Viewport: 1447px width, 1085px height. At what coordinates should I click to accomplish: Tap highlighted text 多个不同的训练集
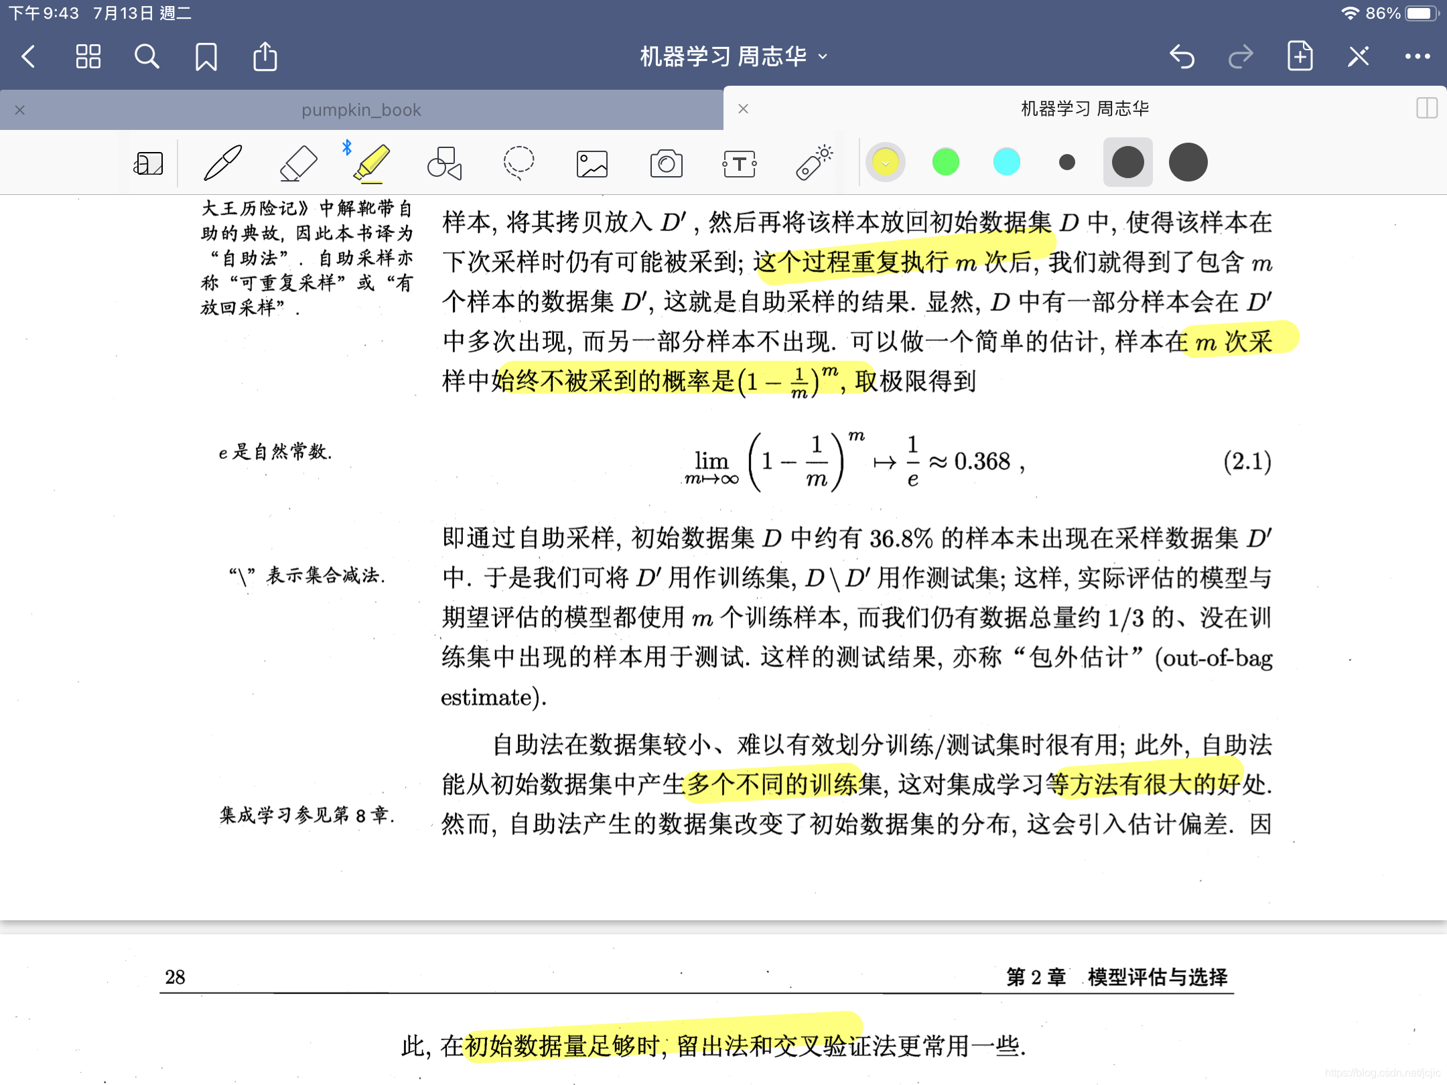click(x=784, y=784)
